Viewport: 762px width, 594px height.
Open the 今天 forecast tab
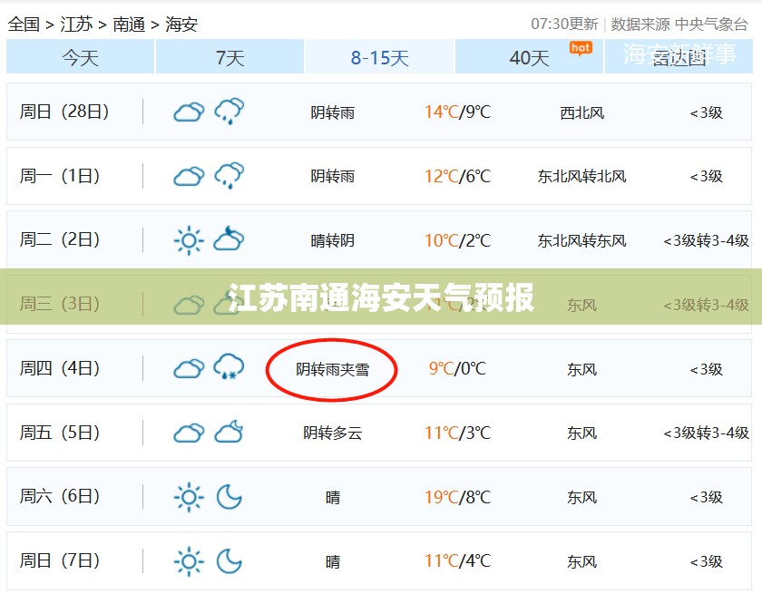tap(80, 57)
